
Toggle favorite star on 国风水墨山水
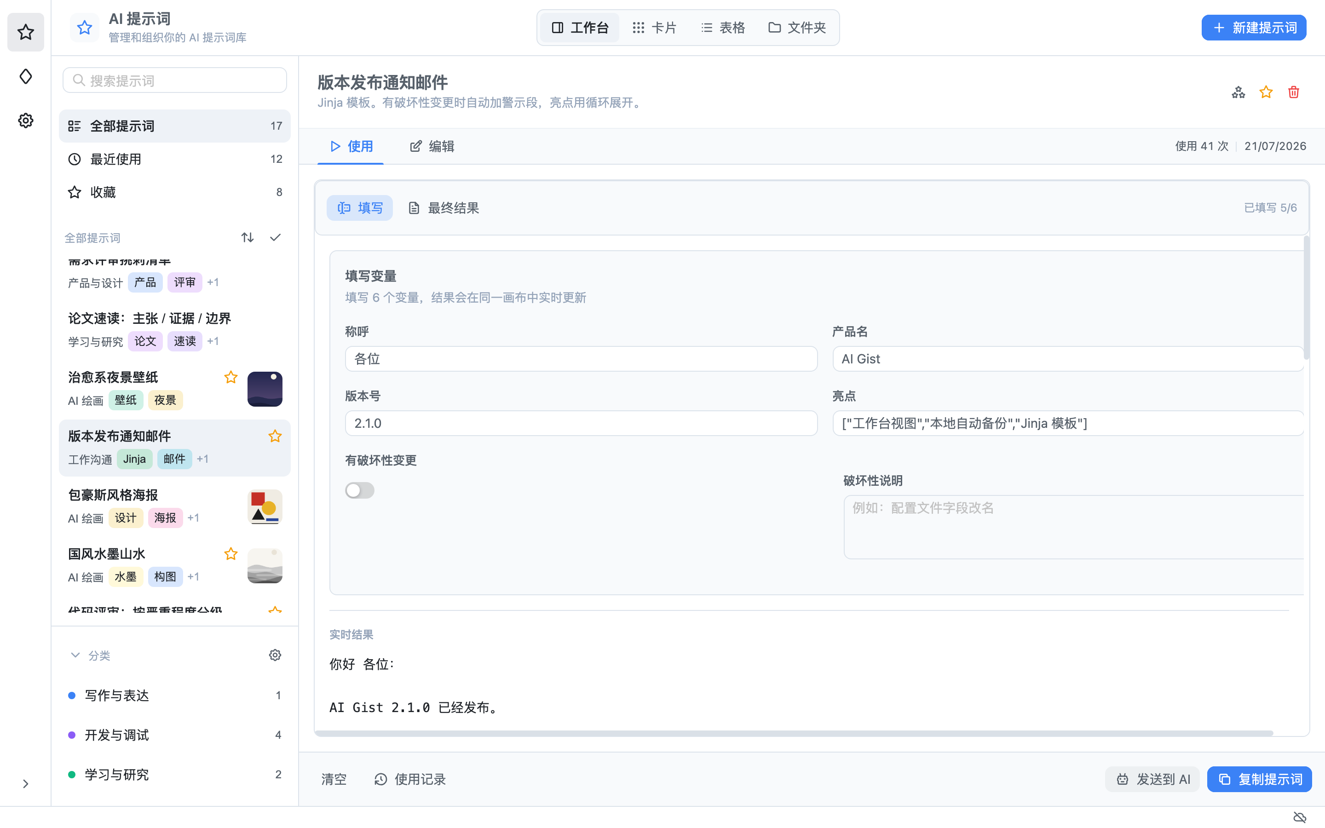click(x=231, y=554)
